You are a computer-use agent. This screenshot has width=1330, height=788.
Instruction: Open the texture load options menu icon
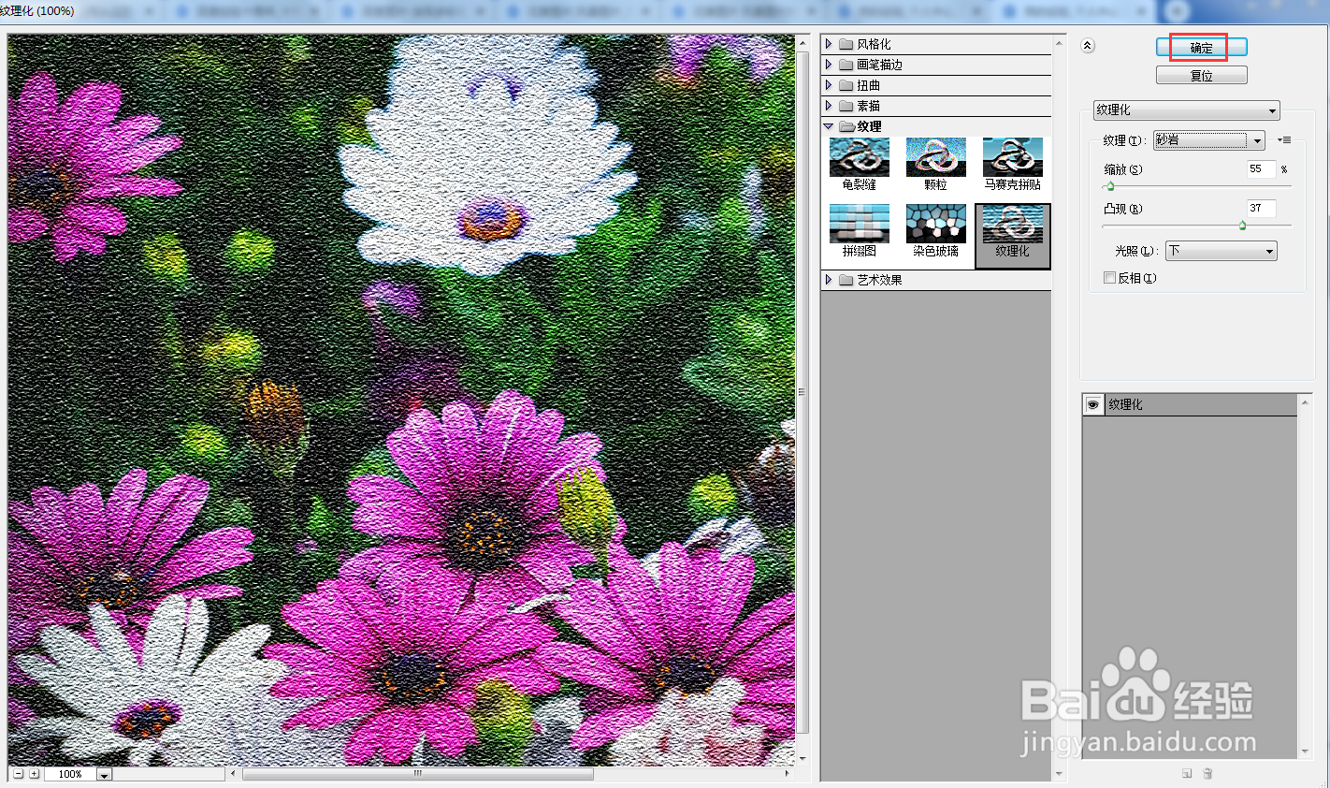(1284, 140)
